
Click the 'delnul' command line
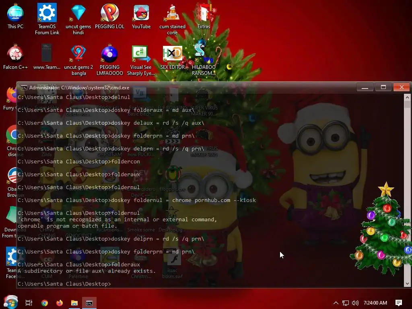point(74,97)
